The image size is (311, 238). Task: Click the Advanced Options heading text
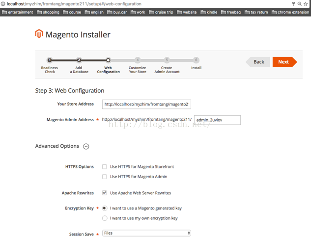(57, 146)
